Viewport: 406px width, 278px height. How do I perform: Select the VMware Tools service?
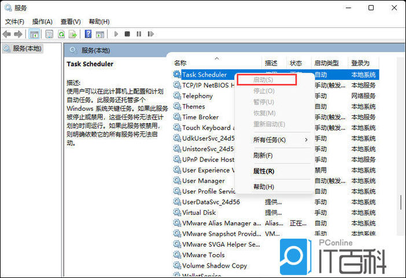pos(203,255)
